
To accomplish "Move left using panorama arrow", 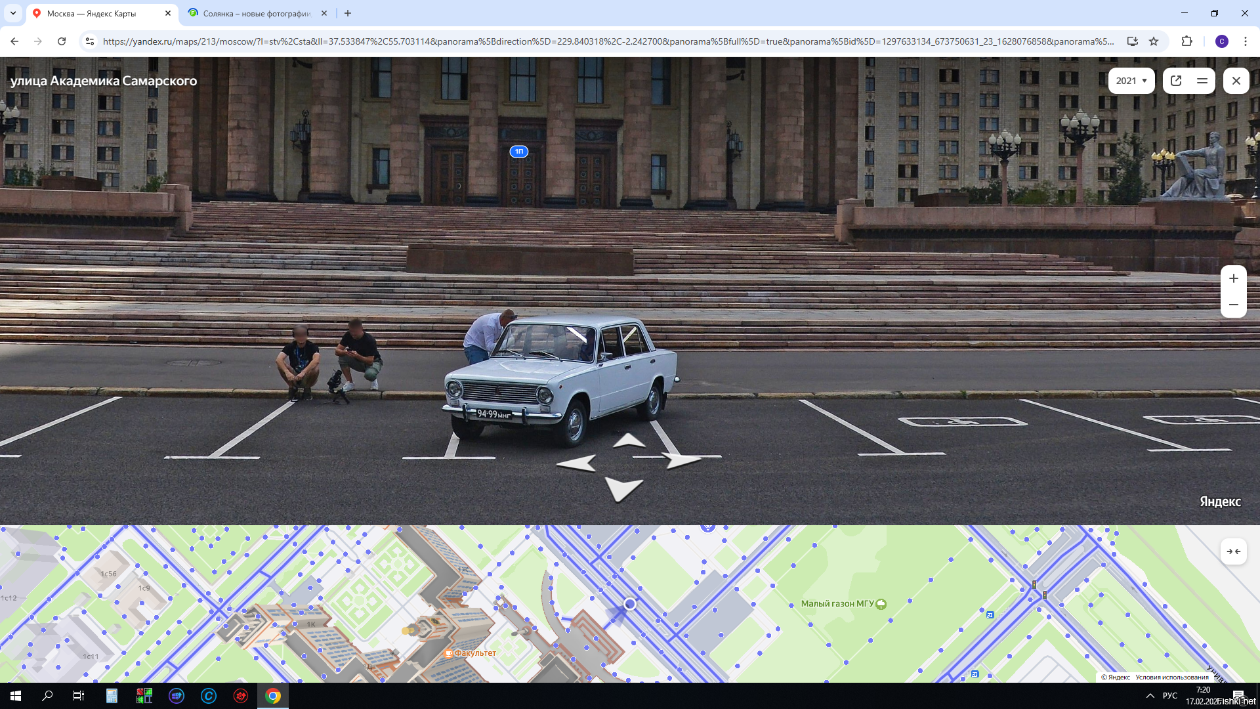I will tap(577, 463).
